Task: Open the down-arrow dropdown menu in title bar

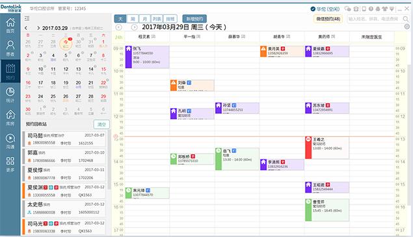Action: (x=392, y=9)
